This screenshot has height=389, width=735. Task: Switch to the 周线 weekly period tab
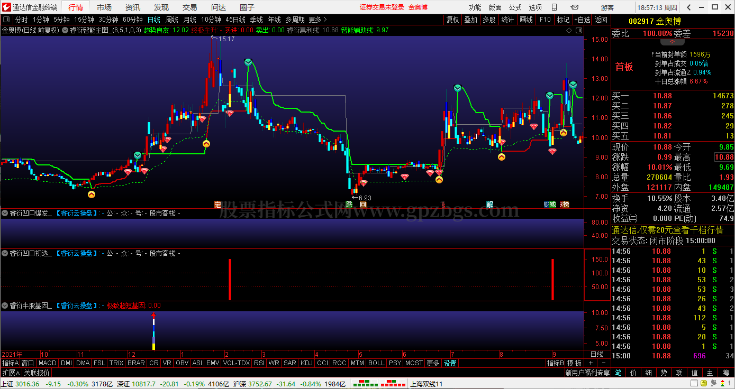pyautogui.click(x=172, y=20)
